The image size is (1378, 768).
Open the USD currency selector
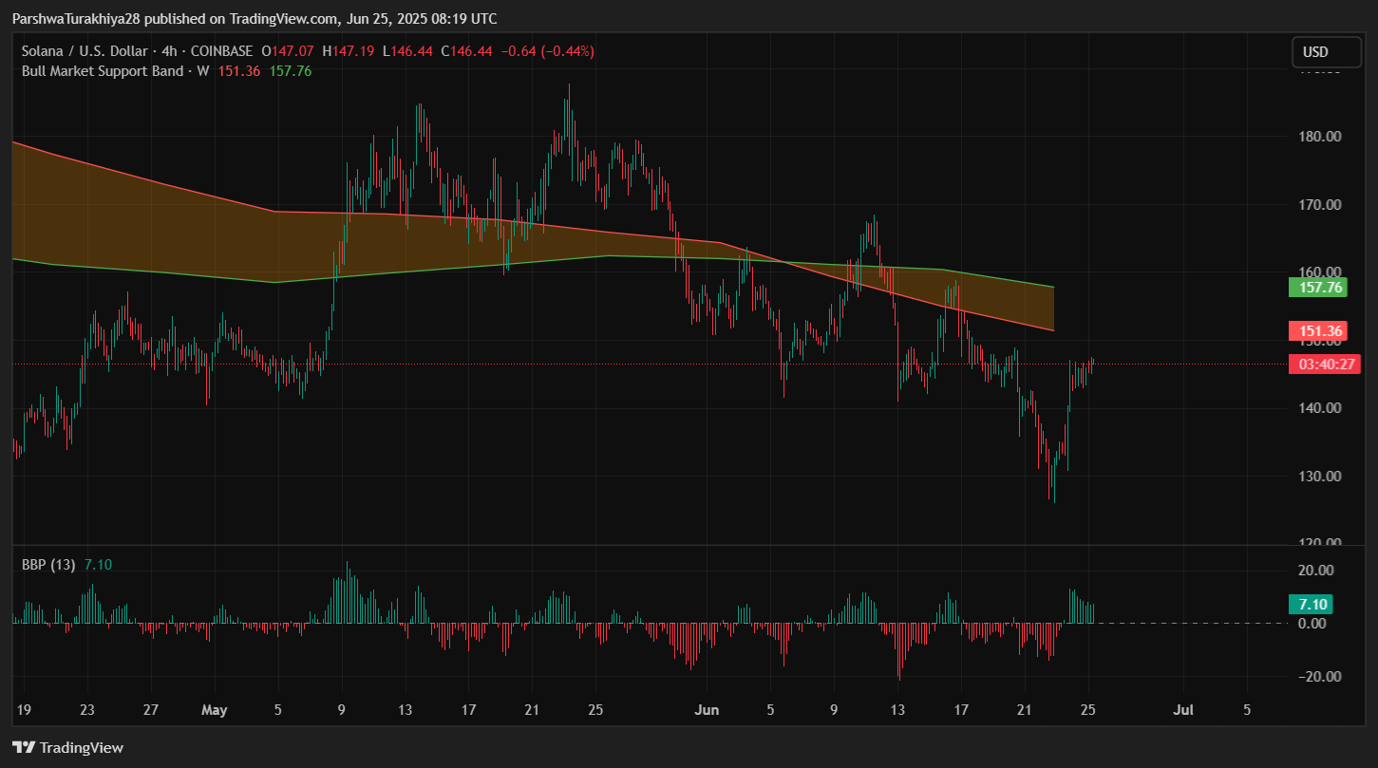1315,52
